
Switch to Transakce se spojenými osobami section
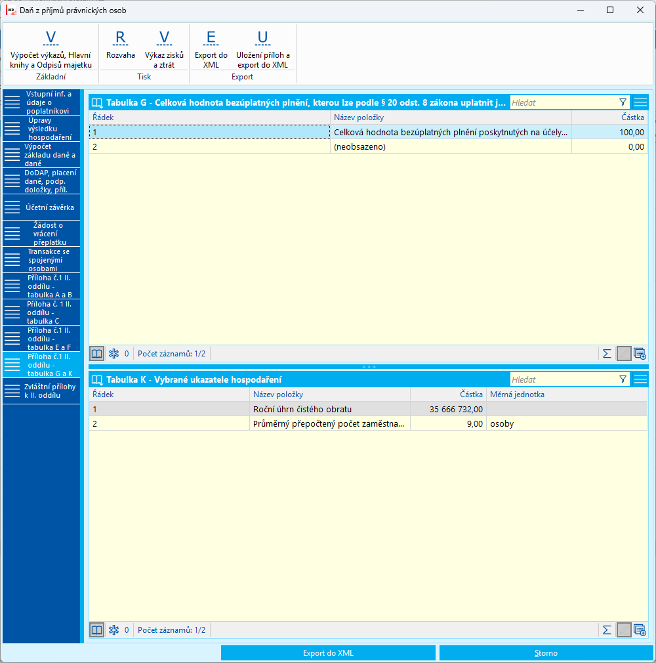41,260
